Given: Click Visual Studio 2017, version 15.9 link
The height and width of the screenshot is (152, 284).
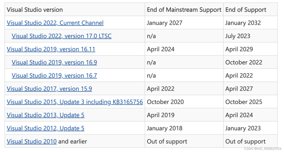Looking at the screenshot, I should (49, 89).
